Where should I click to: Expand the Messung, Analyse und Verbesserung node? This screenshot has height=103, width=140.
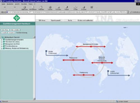click(x=1, y=48)
